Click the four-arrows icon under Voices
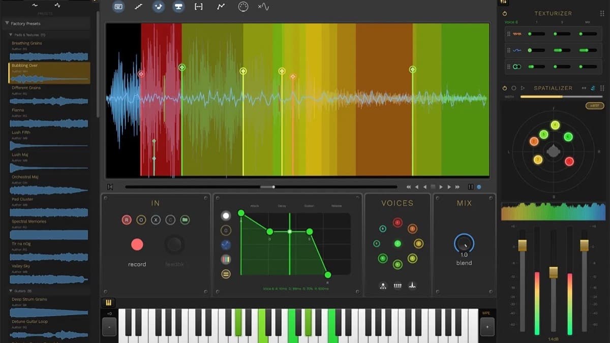Viewport: 610px width, 343px height. tap(398, 286)
